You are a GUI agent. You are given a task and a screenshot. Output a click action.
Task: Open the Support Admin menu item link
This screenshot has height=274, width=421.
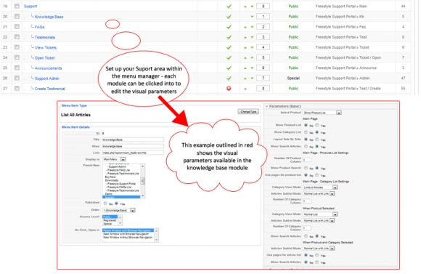point(47,78)
